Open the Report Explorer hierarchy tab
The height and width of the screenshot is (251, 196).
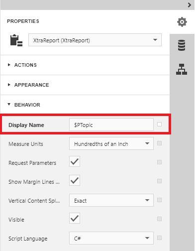[x=182, y=69]
